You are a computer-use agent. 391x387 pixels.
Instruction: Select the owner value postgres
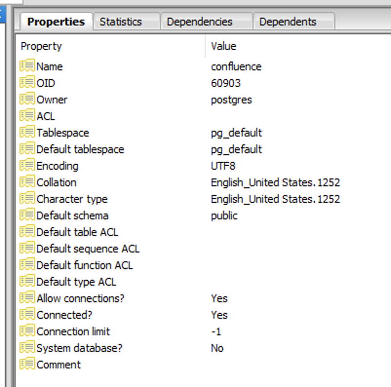coord(232,100)
